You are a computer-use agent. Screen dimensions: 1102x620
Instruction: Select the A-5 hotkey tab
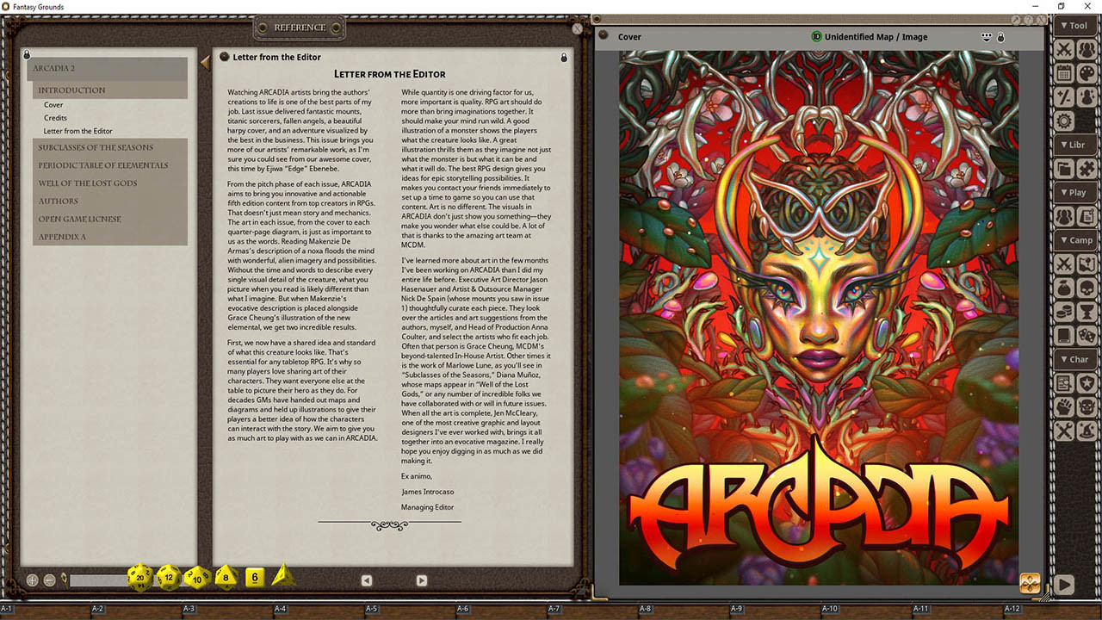pos(373,608)
